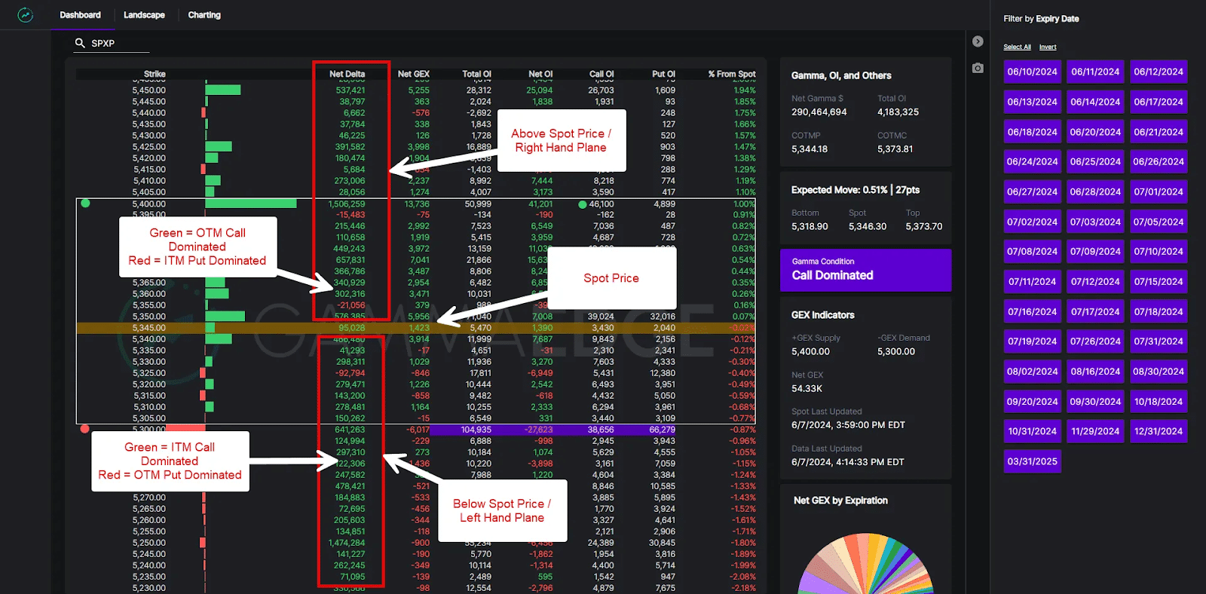1206x594 pixels.
Task: Click the GammaEdge logo icon
Action: click(25, 15)
